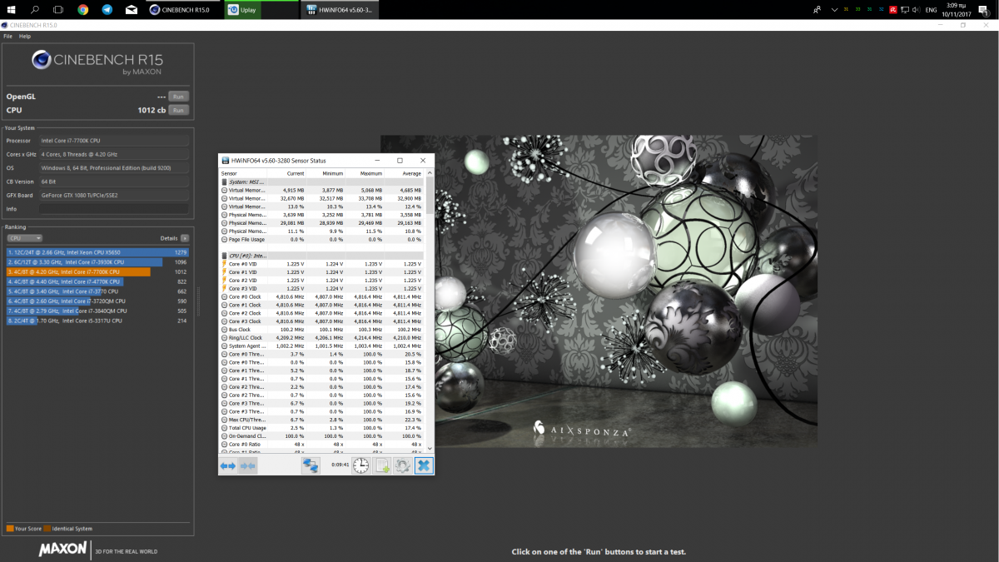Run the CPU benchmark
This screenshot has height=562, width=999.
pos(178,110)
